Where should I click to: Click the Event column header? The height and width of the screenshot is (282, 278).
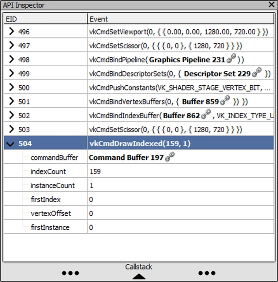click(181, 19)
